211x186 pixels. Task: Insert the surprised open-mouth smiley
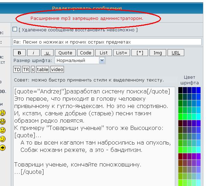tap(3, 113)
